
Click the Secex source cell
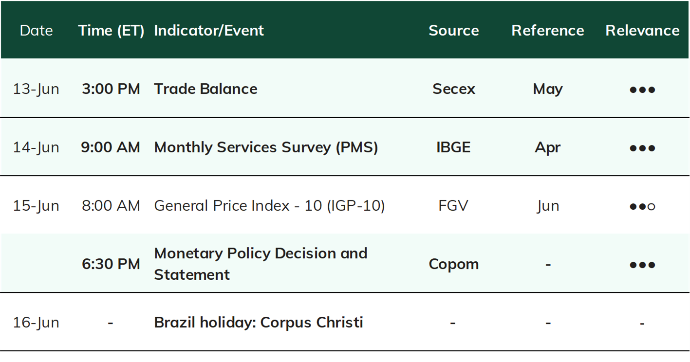(454, 89)
